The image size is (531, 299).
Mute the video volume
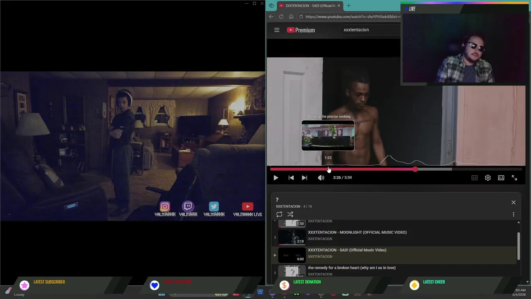tap(321, 178)
